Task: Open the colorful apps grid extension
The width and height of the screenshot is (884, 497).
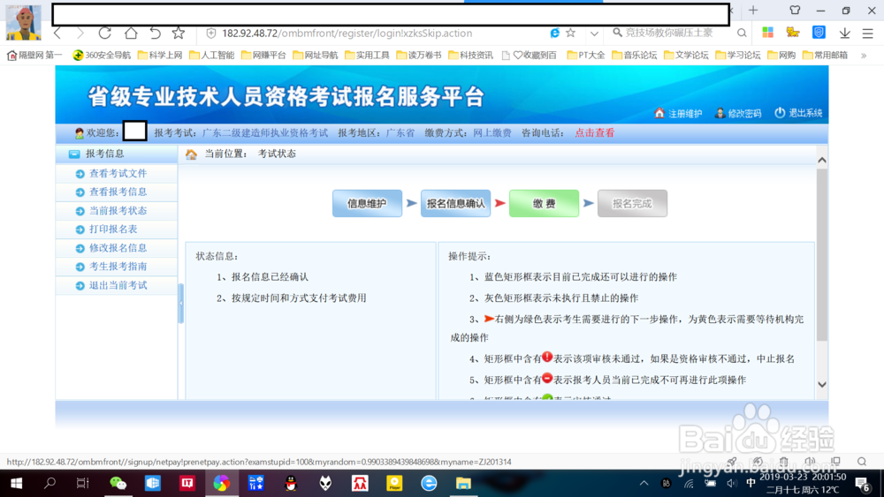Action: [767, 33]
